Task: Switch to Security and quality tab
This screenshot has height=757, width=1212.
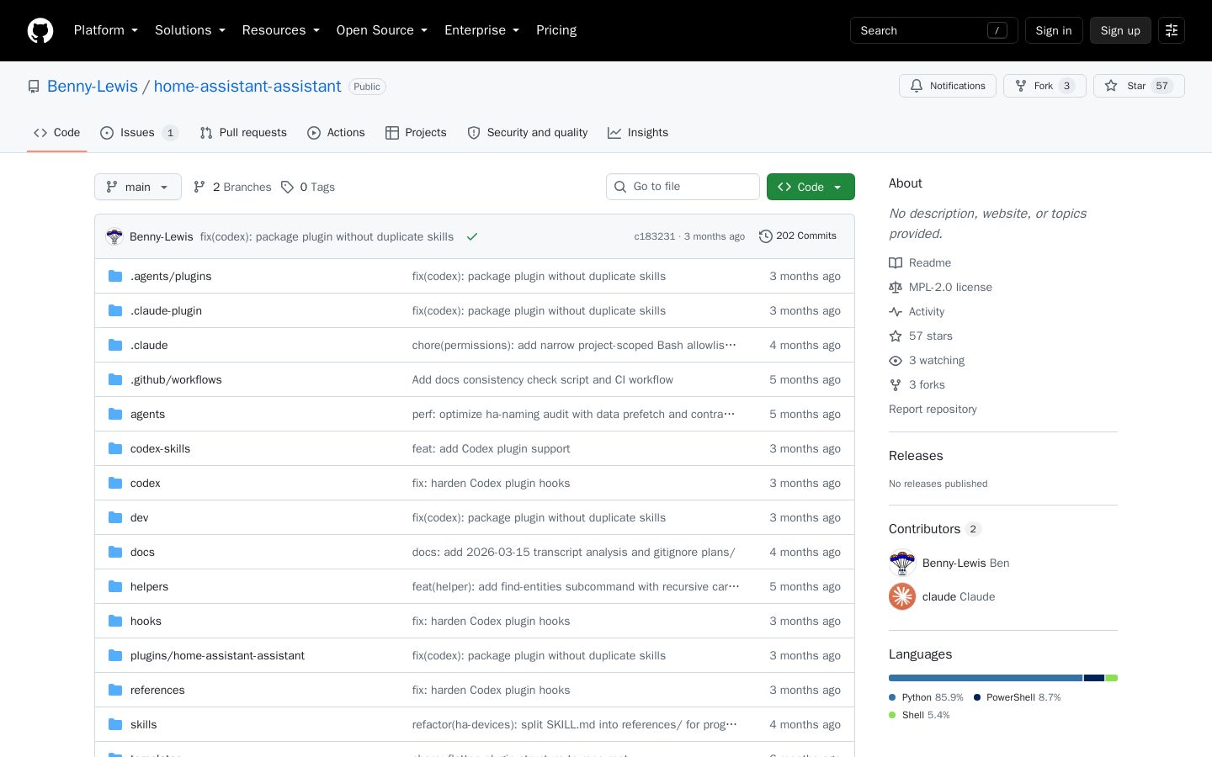Action: pos(528,133)
